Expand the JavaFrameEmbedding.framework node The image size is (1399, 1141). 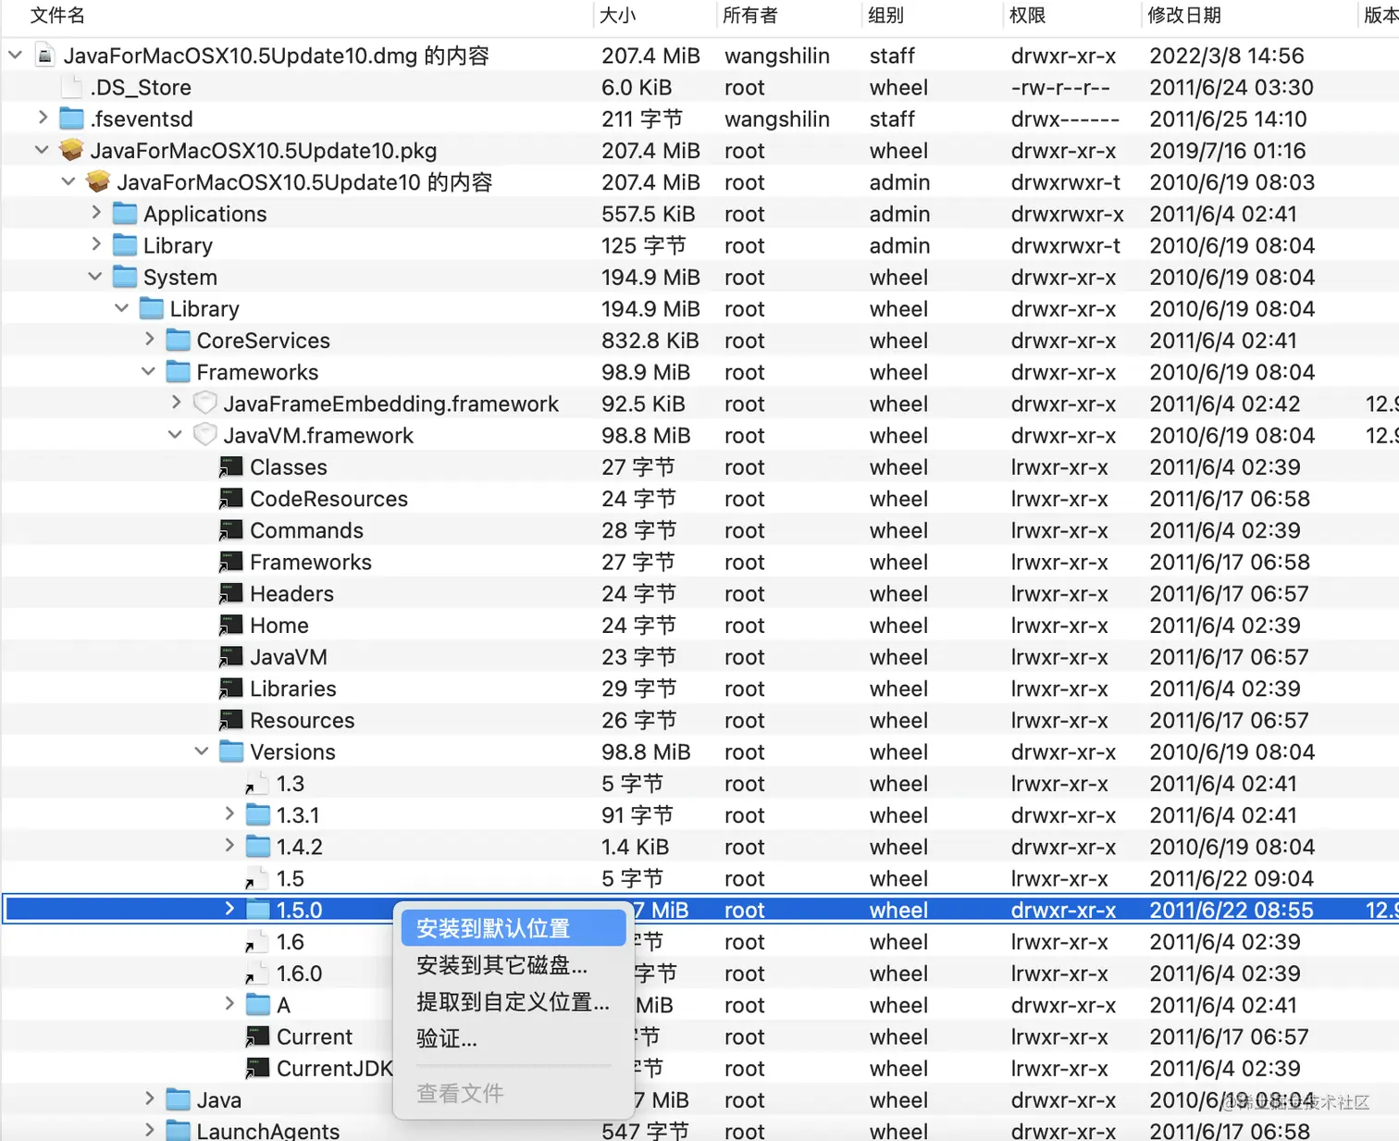[x=177, y=403]
